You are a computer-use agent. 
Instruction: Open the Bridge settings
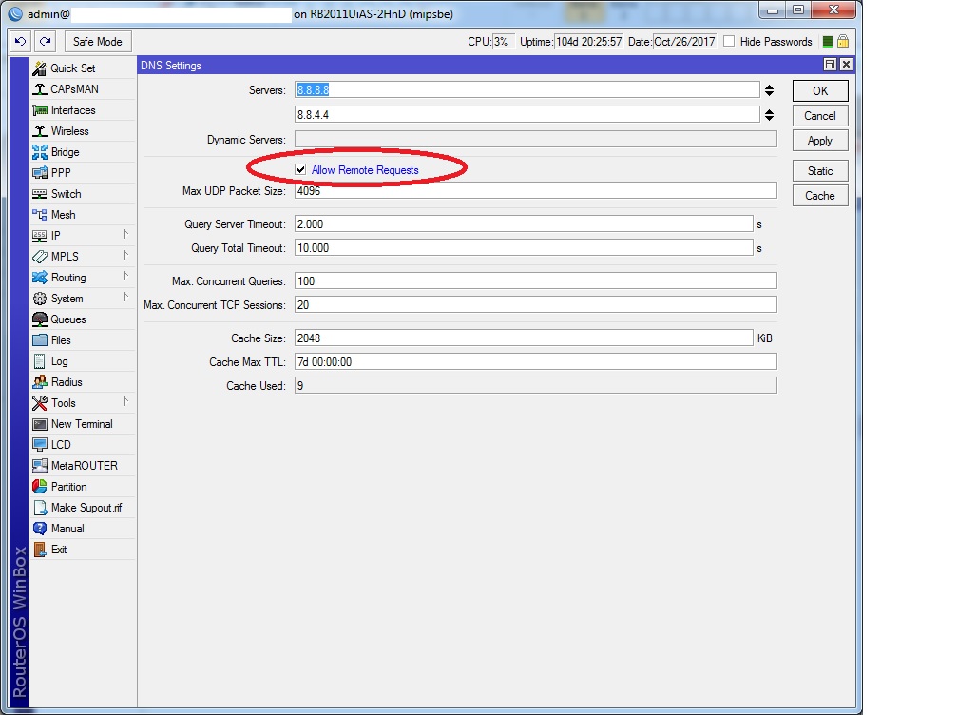coord(63,151)
